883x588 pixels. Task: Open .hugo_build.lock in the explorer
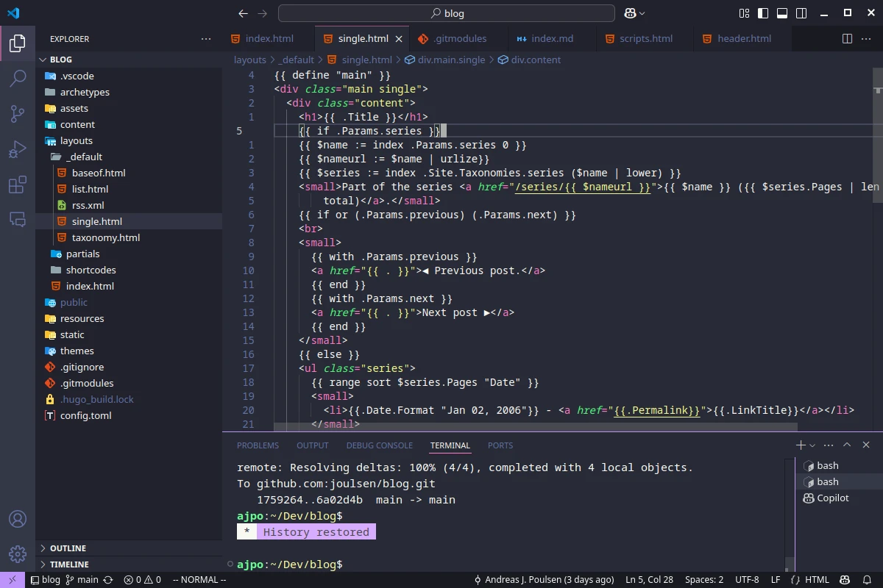click(129, 399)
